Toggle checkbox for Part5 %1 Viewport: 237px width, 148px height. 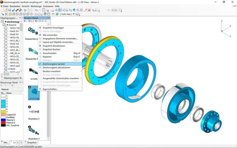pyautogui.click(x=6, y=31)
